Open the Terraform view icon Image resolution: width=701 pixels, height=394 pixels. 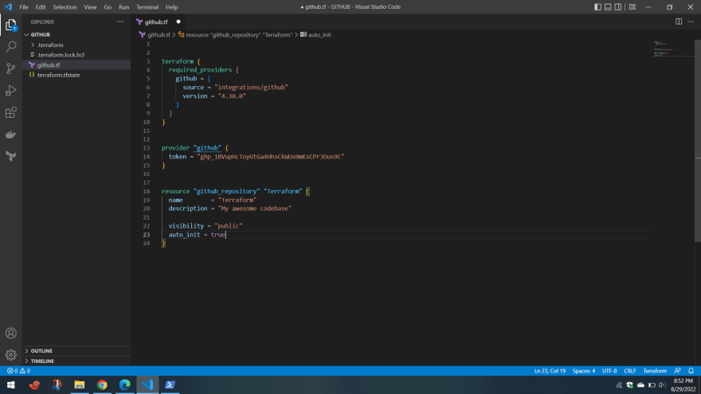[10, 156]
